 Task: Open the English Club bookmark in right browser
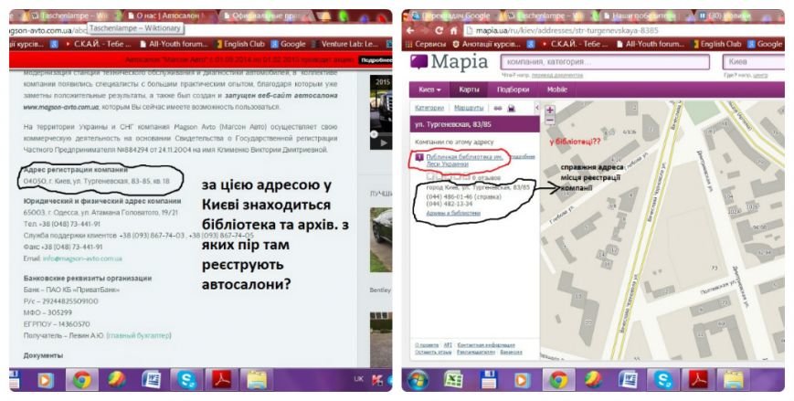716,45
